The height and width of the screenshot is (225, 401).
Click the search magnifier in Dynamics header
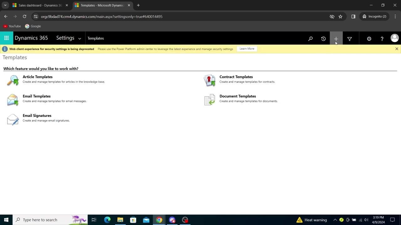310,39
